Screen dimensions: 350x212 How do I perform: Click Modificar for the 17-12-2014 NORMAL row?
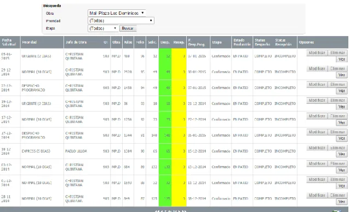[317, 116]
